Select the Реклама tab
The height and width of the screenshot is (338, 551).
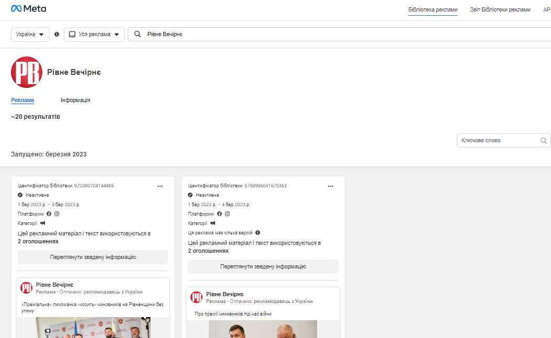[x=23, y=100]
